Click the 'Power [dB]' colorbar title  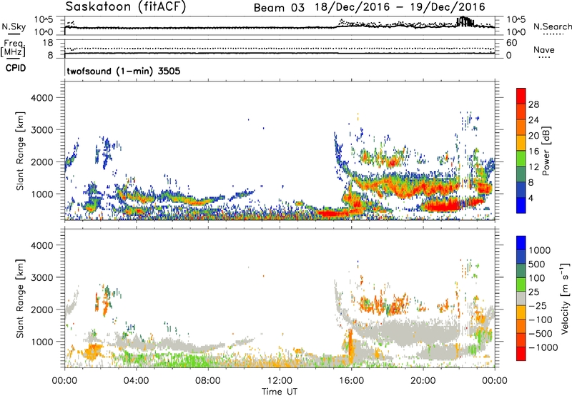coord(546,151)
